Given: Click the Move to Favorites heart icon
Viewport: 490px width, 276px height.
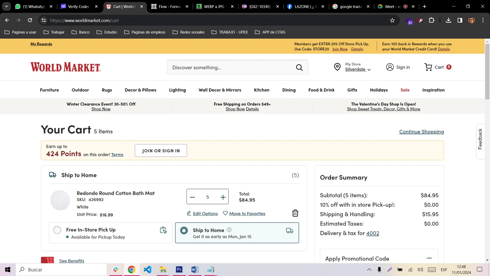Looking at the screenshot, I should (225, 213).
